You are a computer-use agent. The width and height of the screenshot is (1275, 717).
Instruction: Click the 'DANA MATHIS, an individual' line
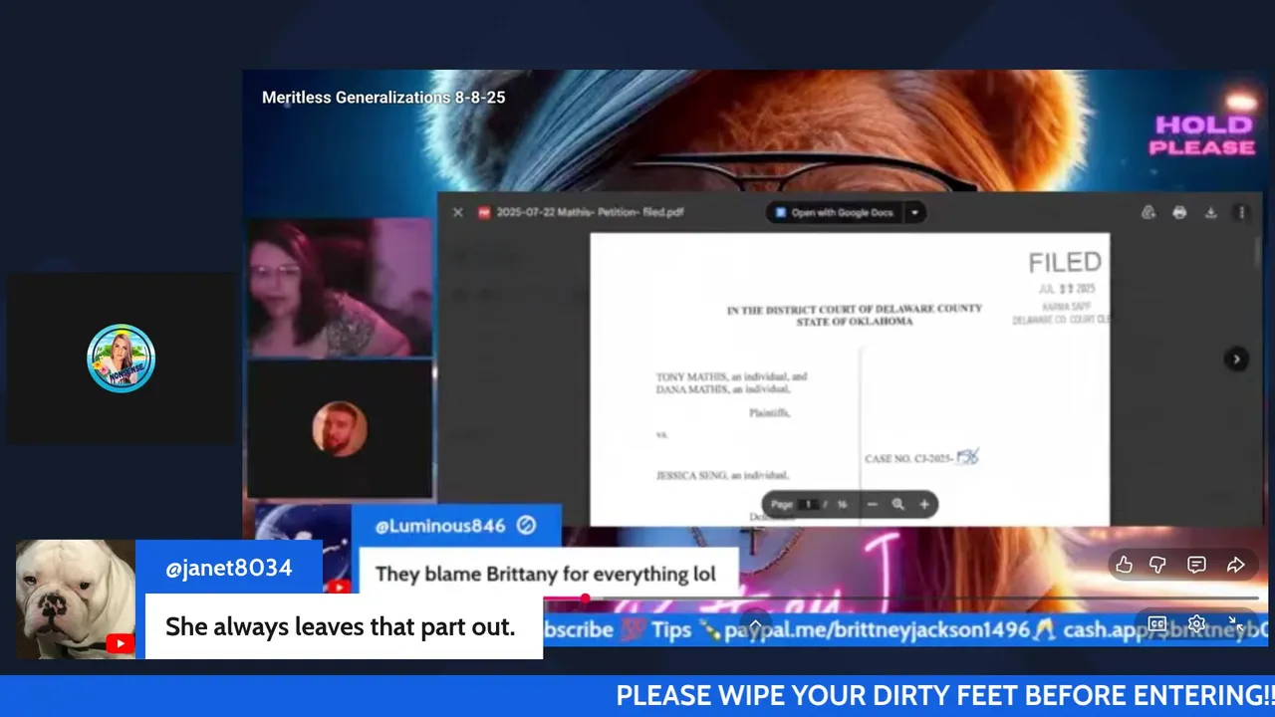tap(725, 389)
